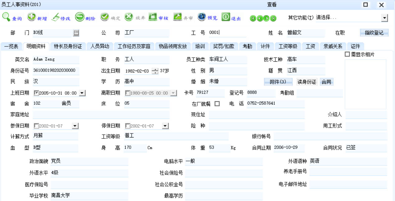Click the 卡号 field 79127
Image resolution: width=395 pixels, height=201 pixels.
(x=210, y=93)
